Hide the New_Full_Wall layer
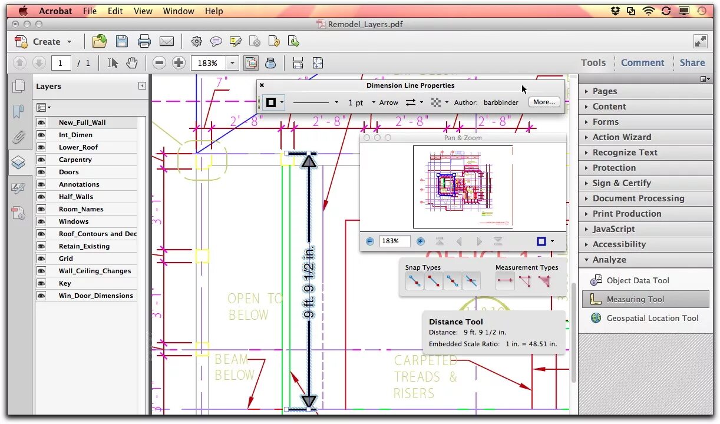 pyautogui.click(x=41, y=122)
